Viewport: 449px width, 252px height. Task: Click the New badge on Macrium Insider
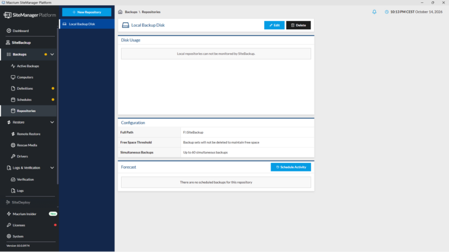click(x=53, y=213)
